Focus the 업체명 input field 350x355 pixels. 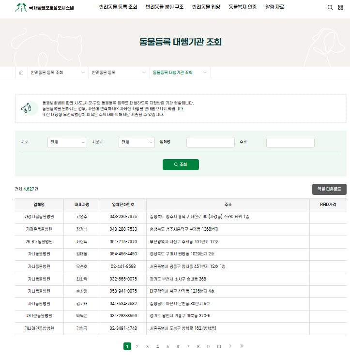211,142
